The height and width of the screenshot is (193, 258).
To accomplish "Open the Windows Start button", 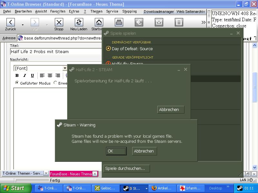I will pos(15,188).
